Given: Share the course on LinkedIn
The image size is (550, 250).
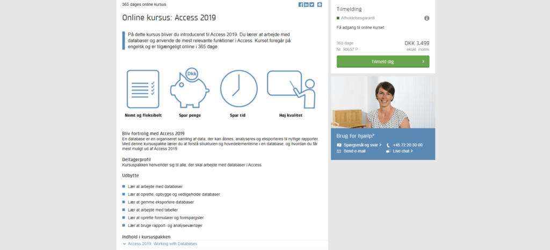Looking at the screenshot, I should tap(306, 4).
